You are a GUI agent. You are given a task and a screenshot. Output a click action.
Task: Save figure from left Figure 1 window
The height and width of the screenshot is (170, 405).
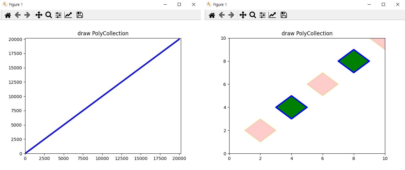[80, 15]
